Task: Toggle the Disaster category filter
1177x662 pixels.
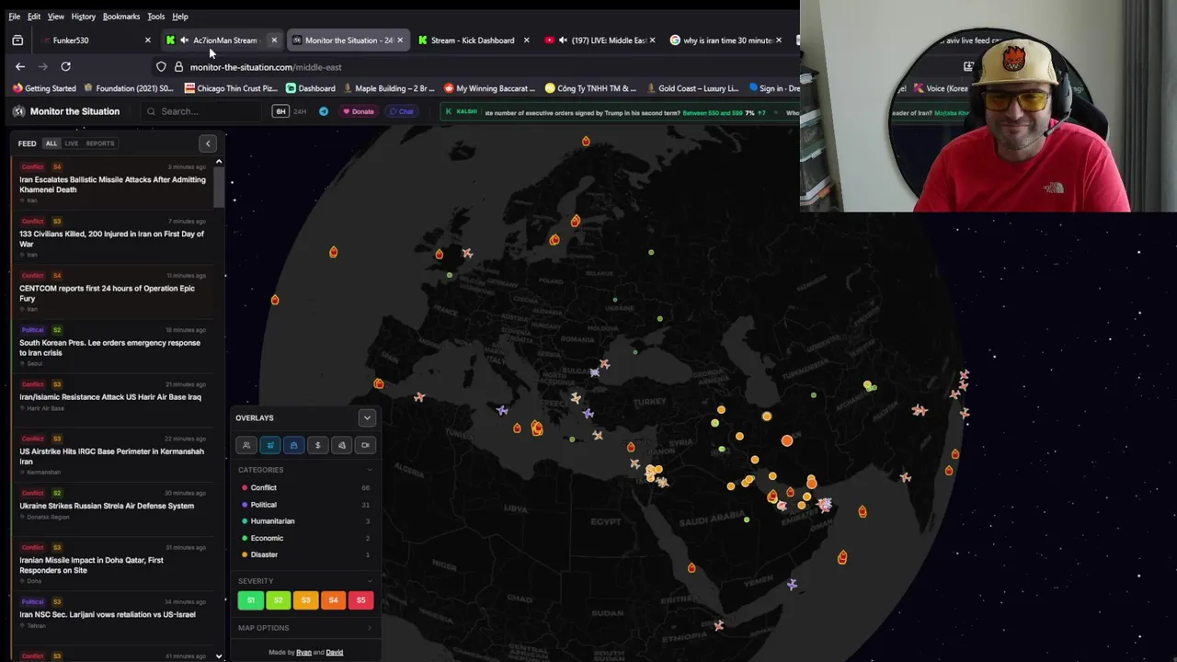Action: click(x=304, y=554)
